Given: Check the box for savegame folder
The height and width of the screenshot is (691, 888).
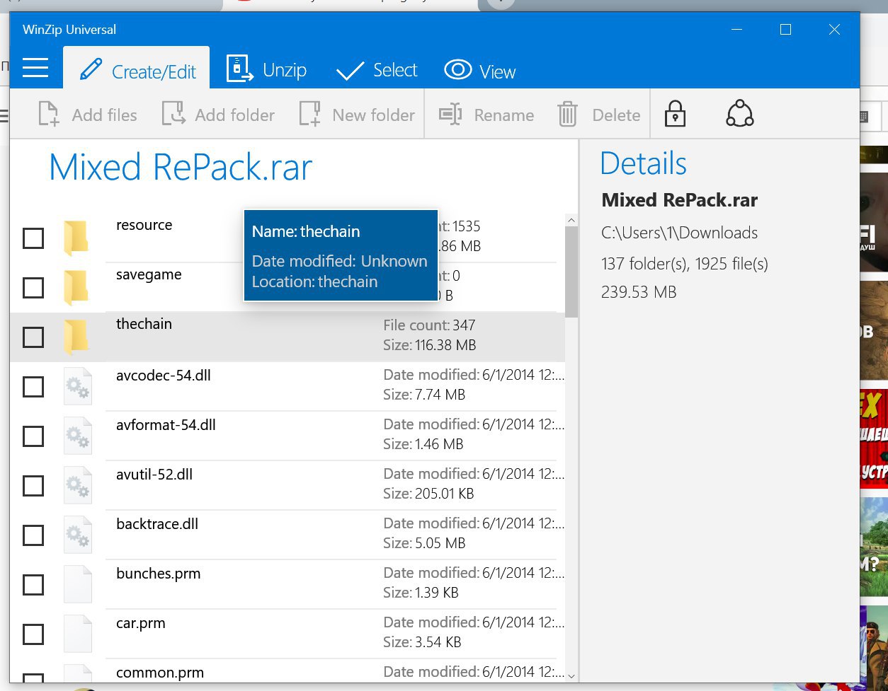Looking at the screenshot, I should 33,288.
